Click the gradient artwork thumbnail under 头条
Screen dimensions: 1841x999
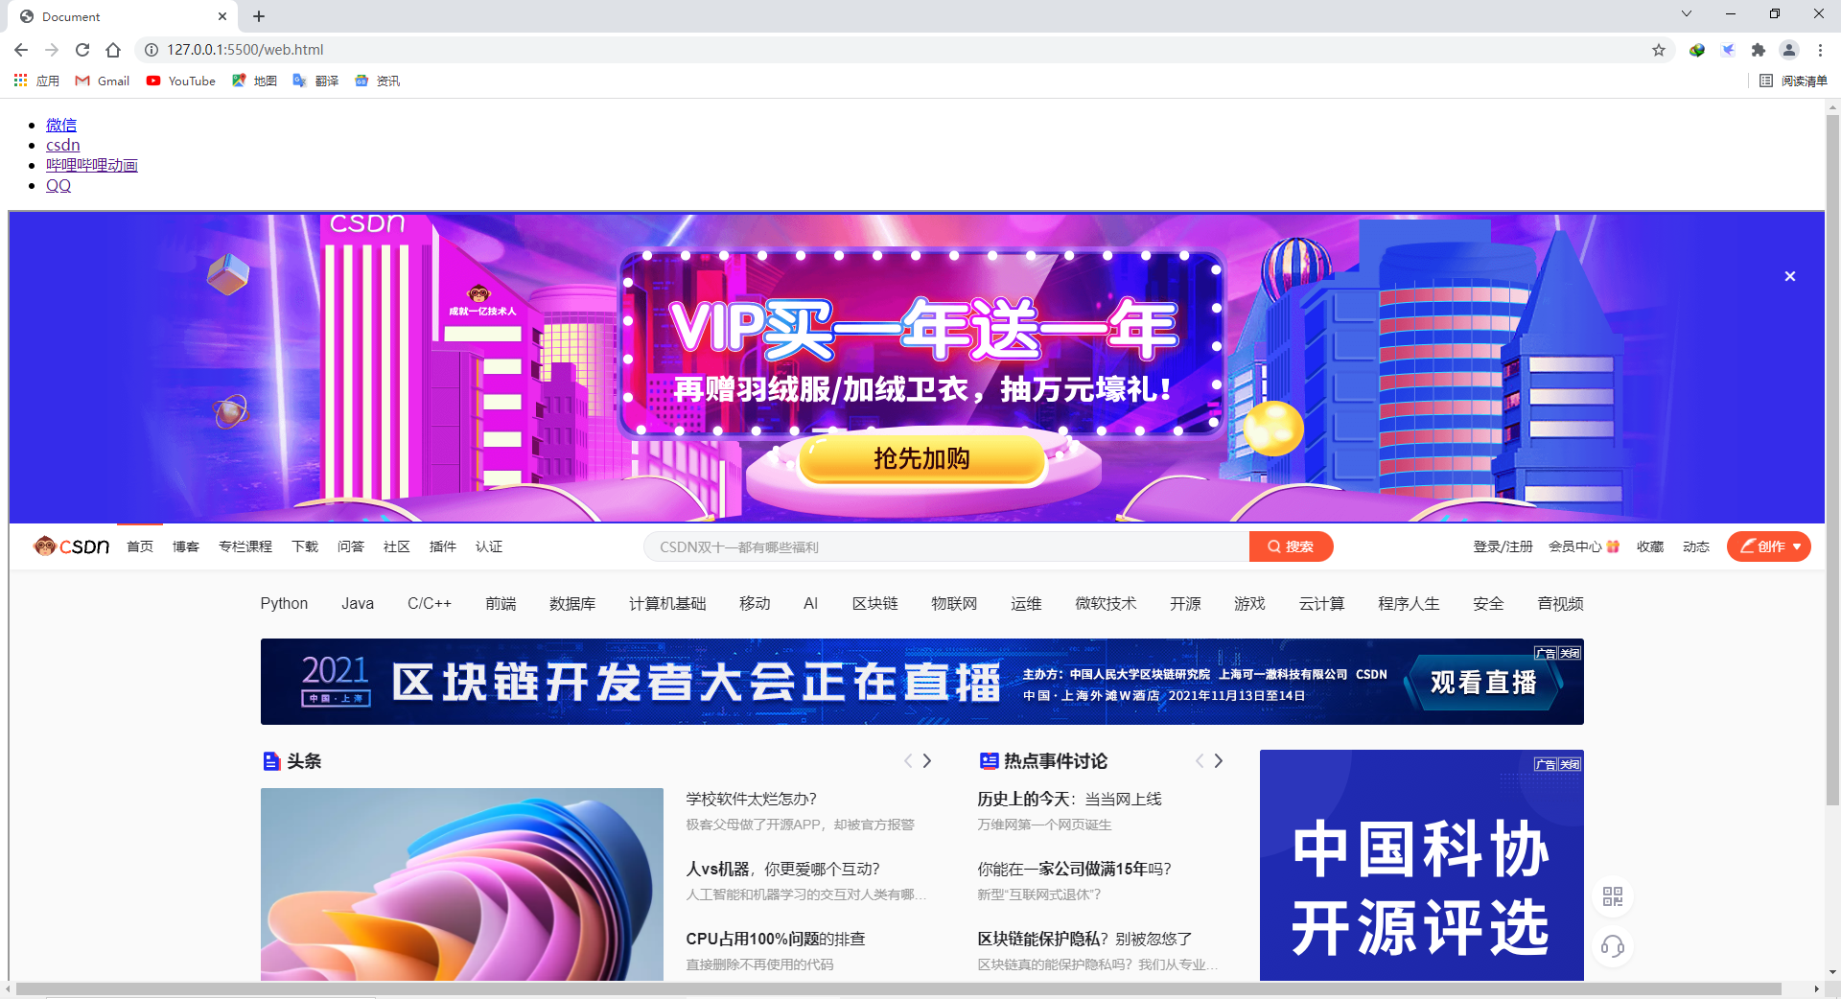coord(461,884)
